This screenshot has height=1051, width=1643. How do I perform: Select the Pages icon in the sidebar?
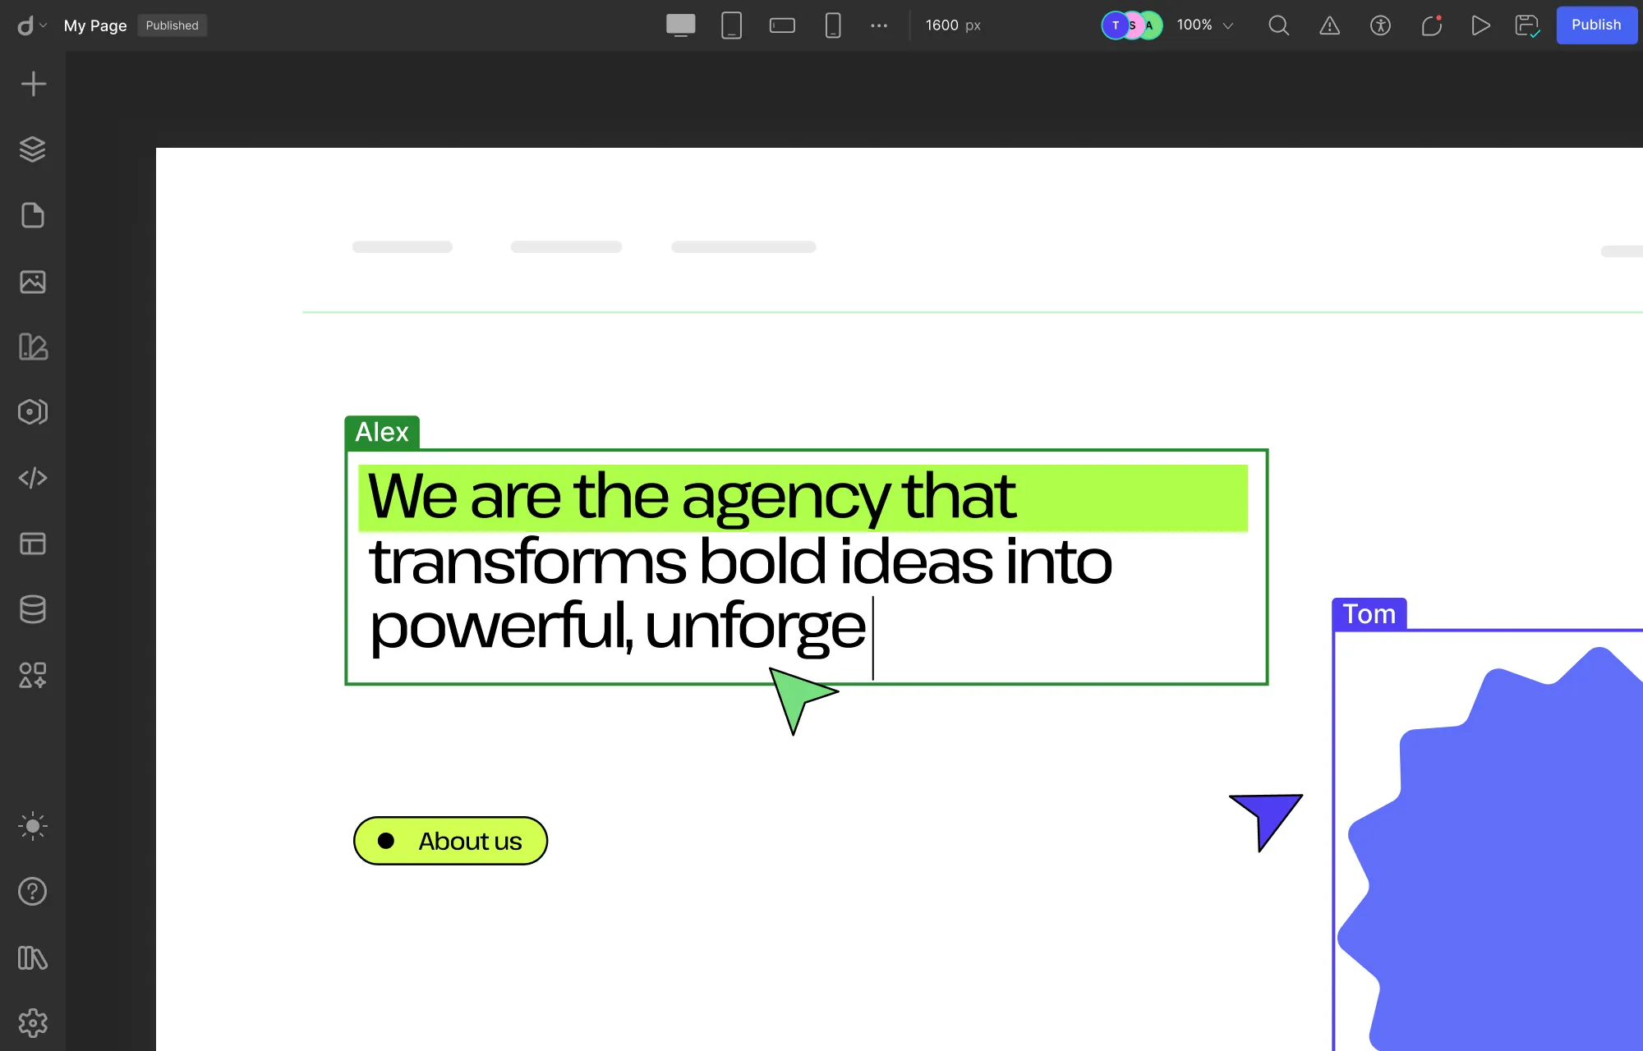tap(33, 215)
